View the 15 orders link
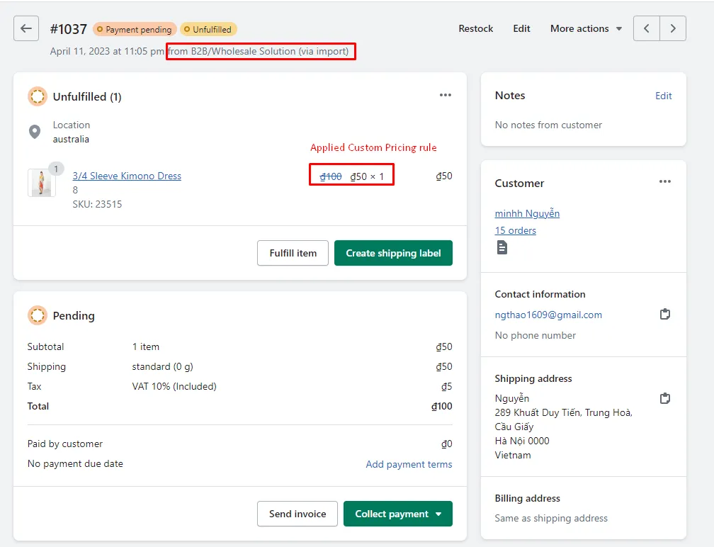This screenshot has width=714, height=547. (516, 230)
